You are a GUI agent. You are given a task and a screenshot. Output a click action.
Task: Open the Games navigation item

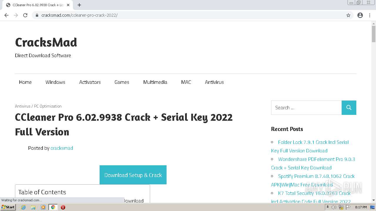(x=122, y=82)
